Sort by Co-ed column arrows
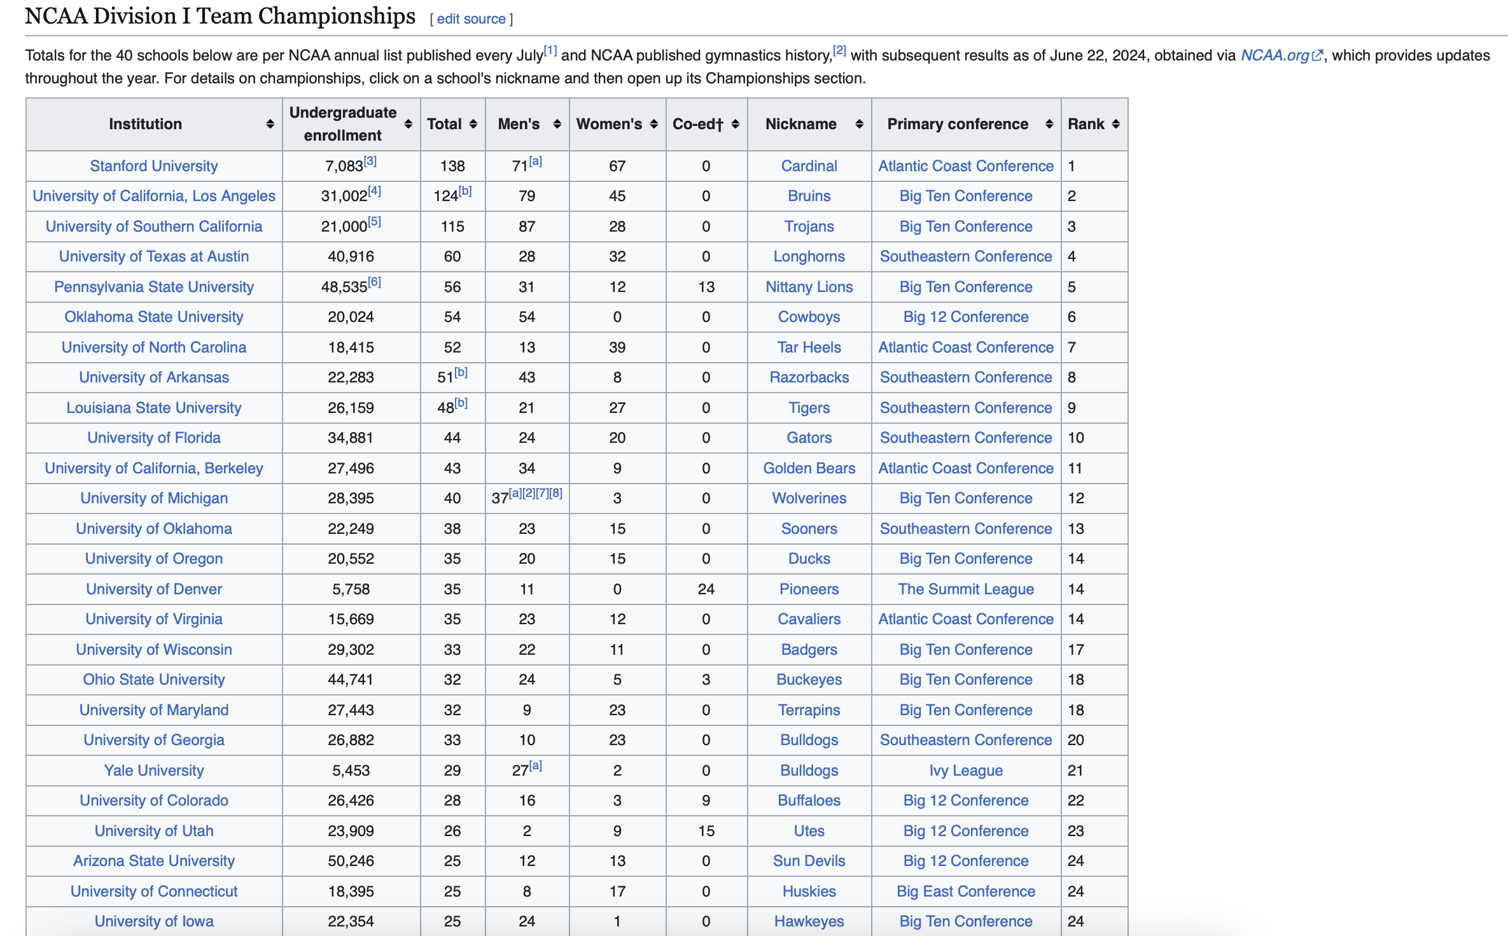The height and width of the screenshot is (936, 1508). (x=735, y=124)
